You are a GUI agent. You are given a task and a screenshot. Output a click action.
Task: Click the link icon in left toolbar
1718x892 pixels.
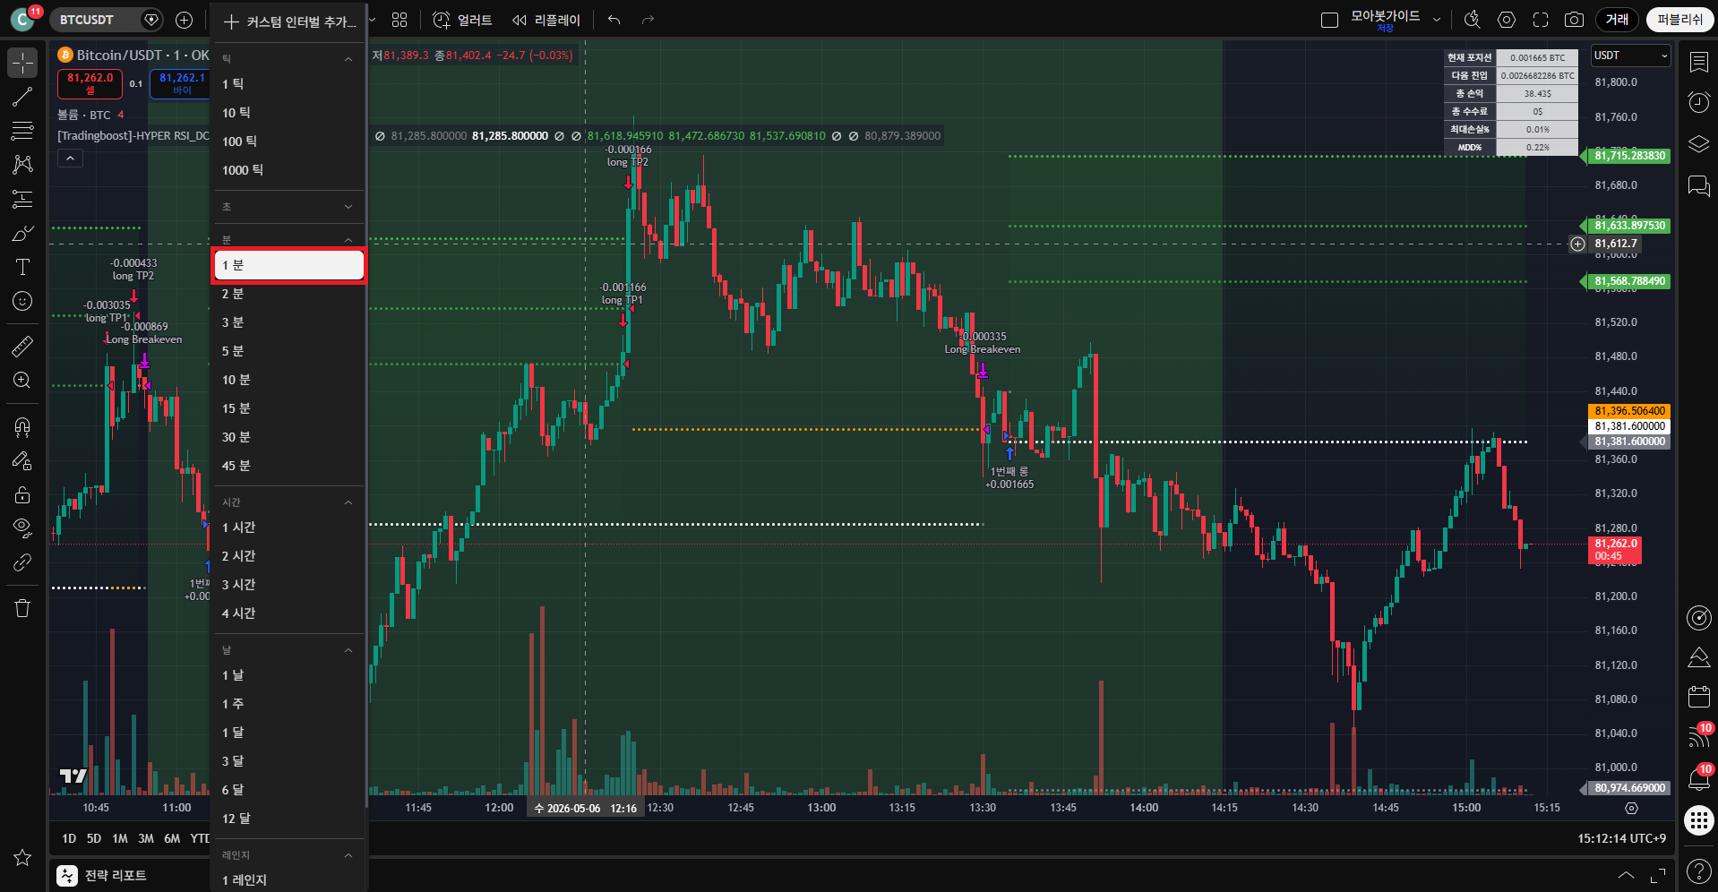[x=22, y=562]
